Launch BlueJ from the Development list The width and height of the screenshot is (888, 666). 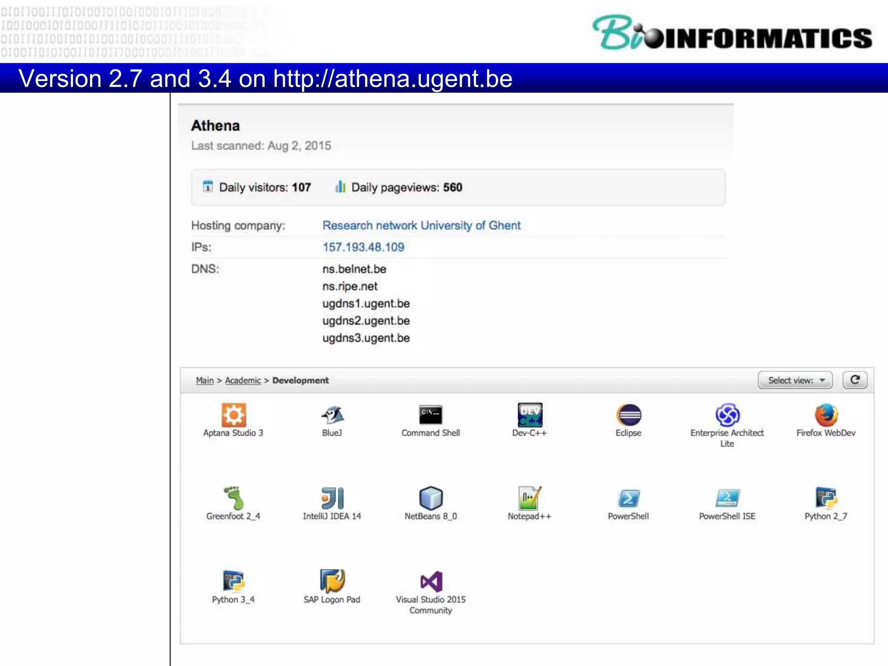332,415
